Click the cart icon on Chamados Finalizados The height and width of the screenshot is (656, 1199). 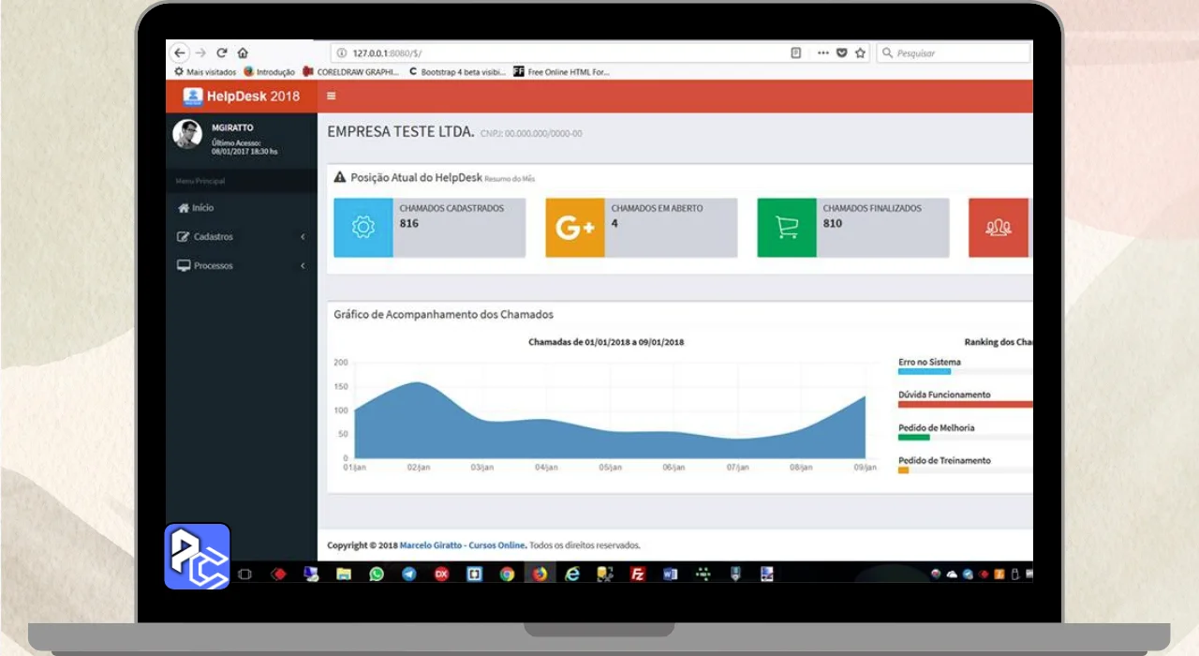pyautogui.click(x=787, y=228)
